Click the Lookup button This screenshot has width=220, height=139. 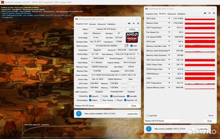click(132, 29)
